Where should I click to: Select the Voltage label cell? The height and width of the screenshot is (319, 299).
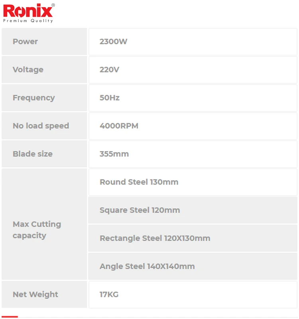click(x=44, y=70)
